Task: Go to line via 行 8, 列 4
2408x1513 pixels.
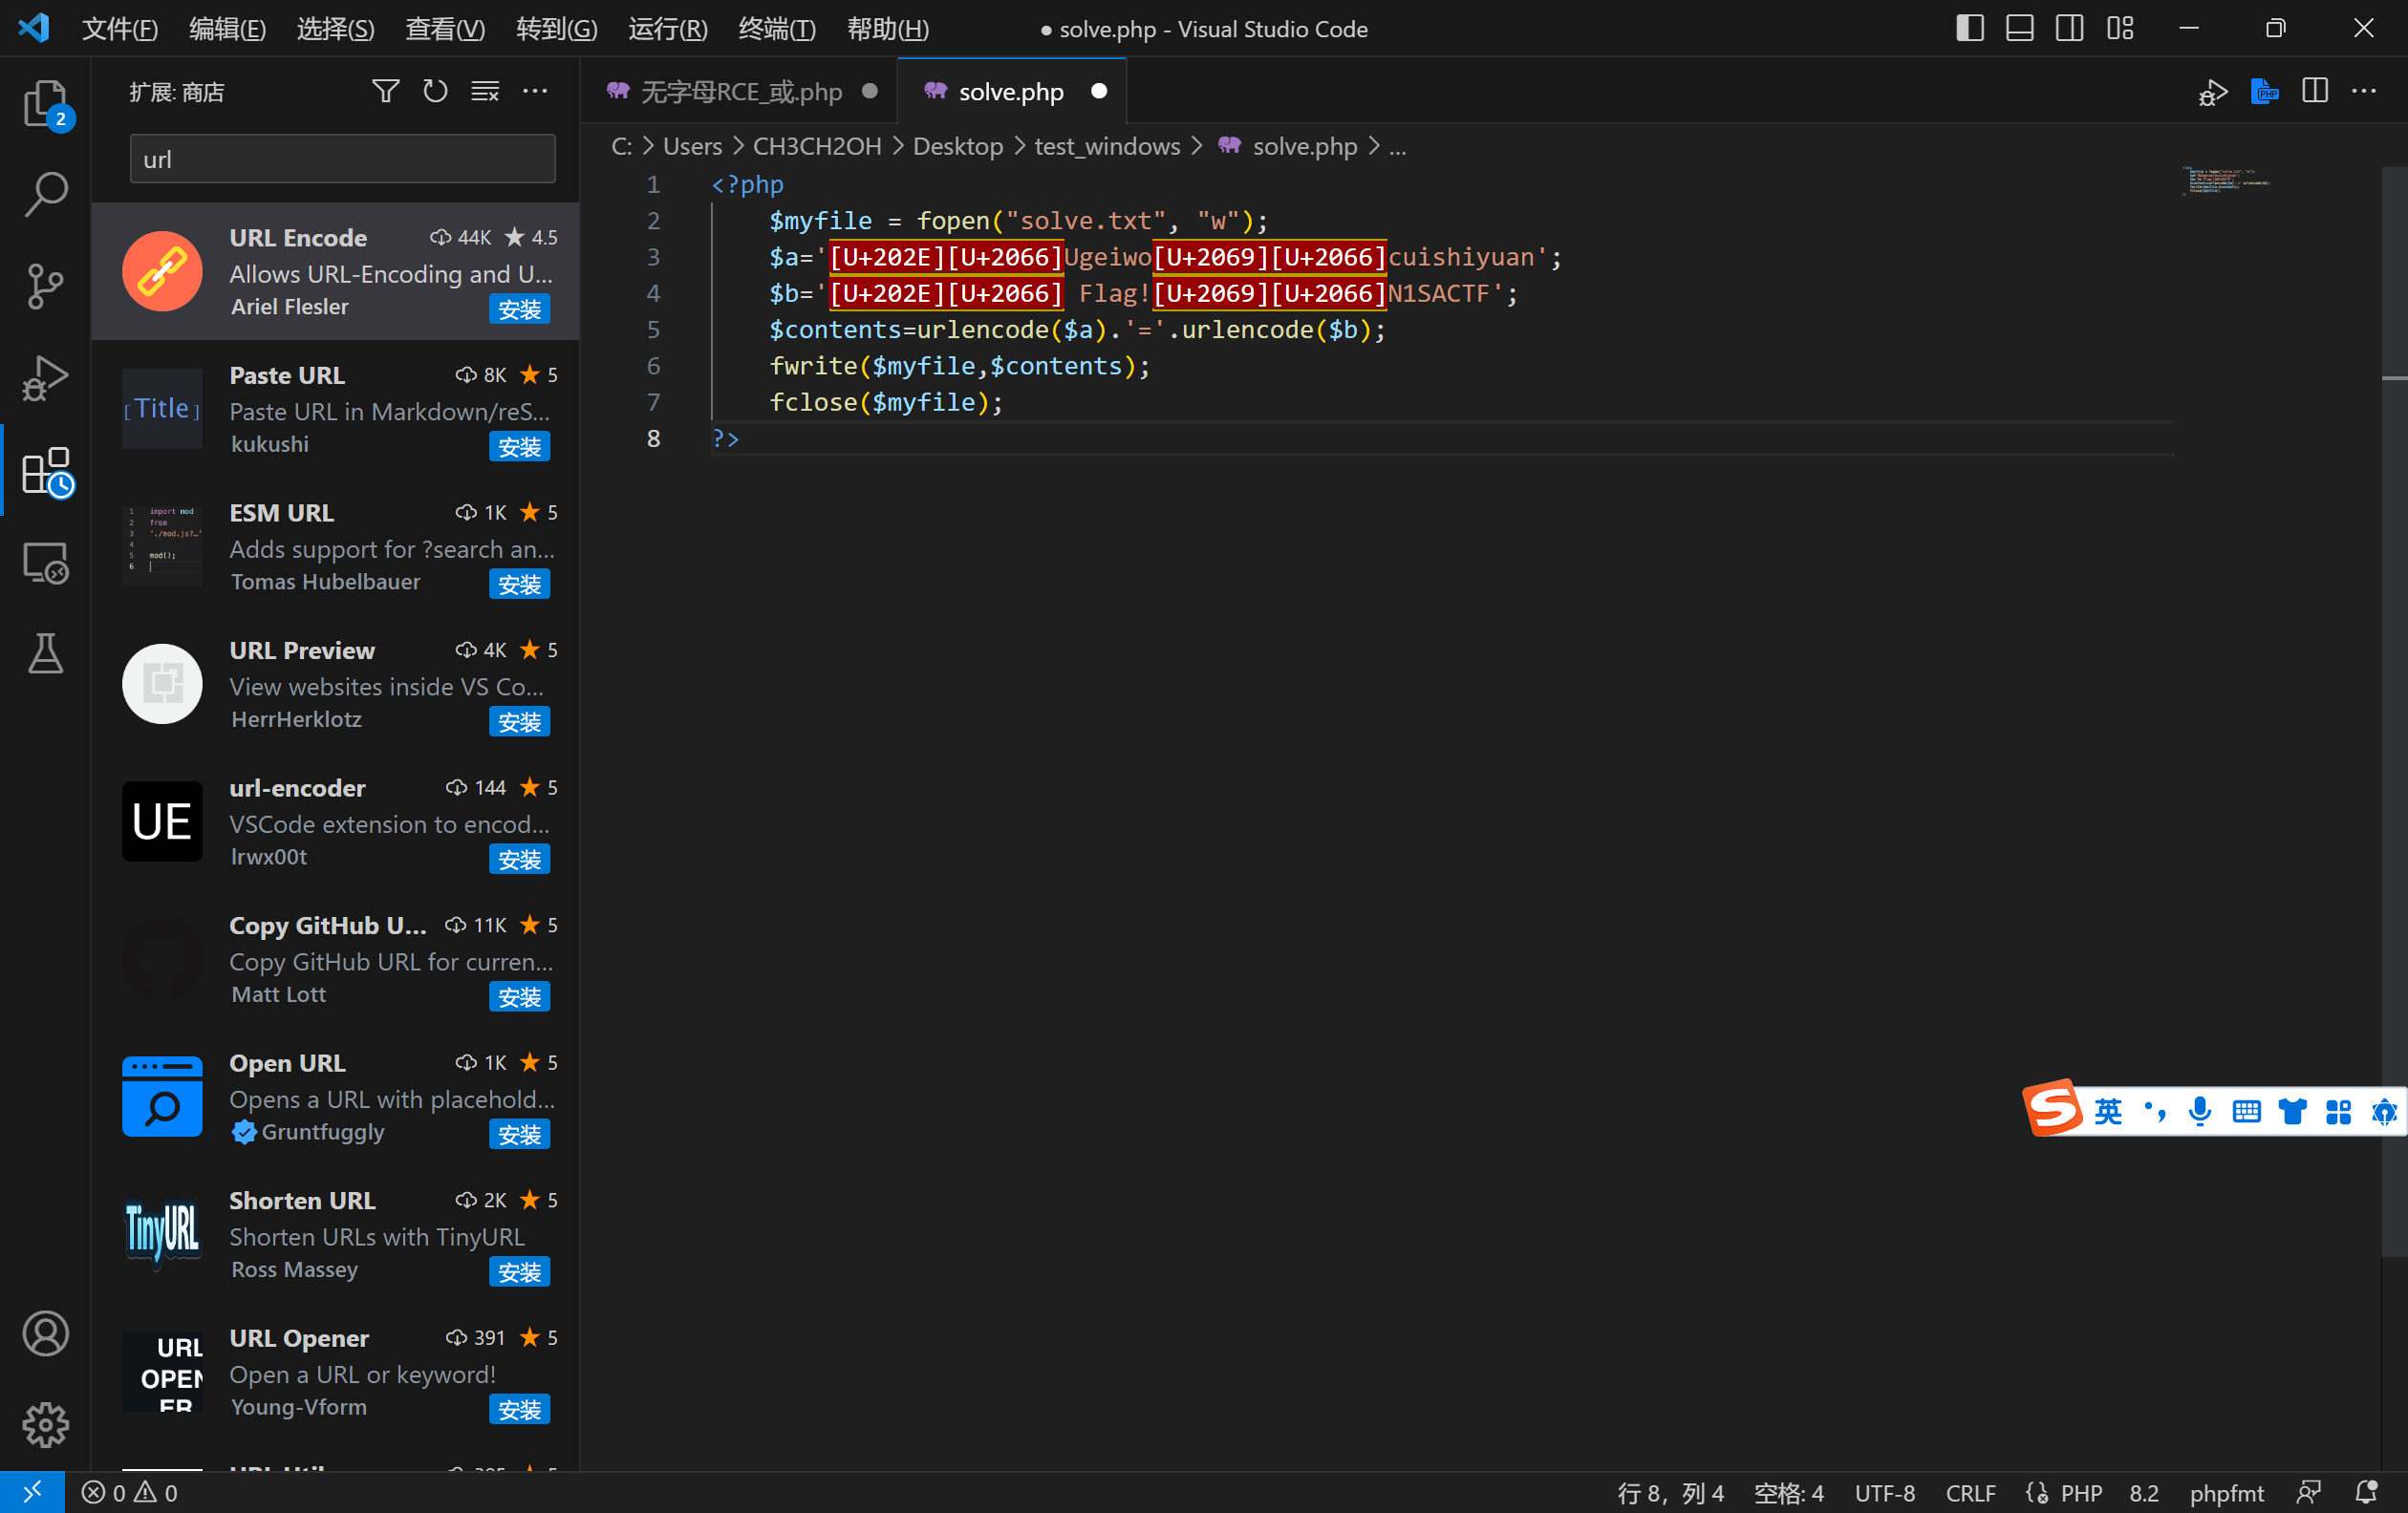Action: tap(1670, 1493)
